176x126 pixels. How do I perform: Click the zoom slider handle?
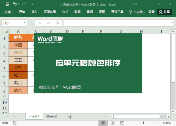[x=143, y=123]
